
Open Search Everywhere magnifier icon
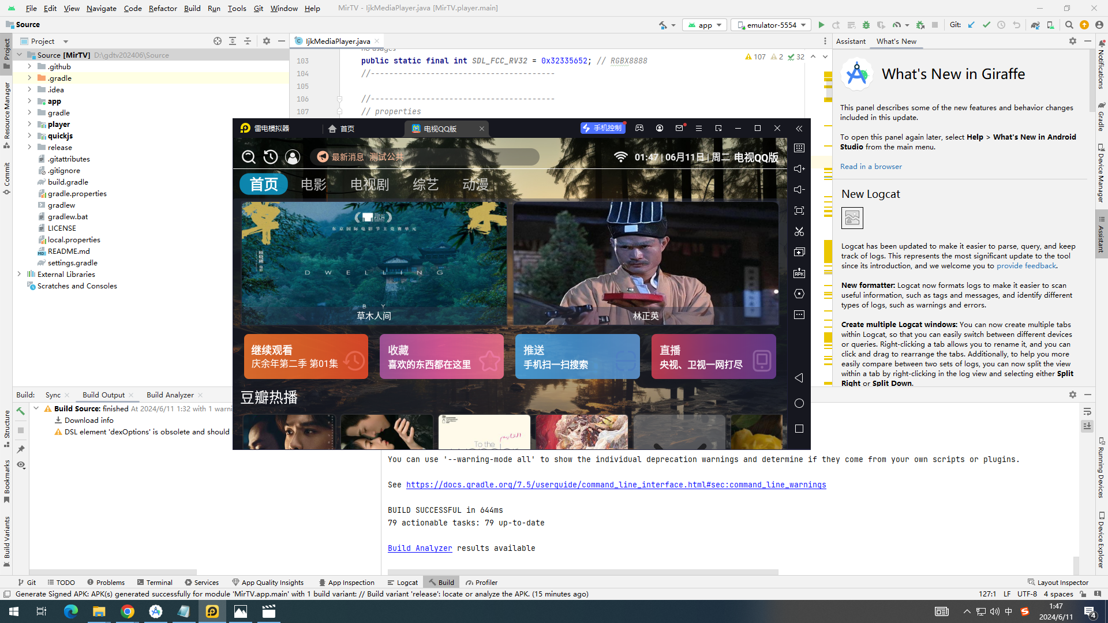click(1069, 25)
